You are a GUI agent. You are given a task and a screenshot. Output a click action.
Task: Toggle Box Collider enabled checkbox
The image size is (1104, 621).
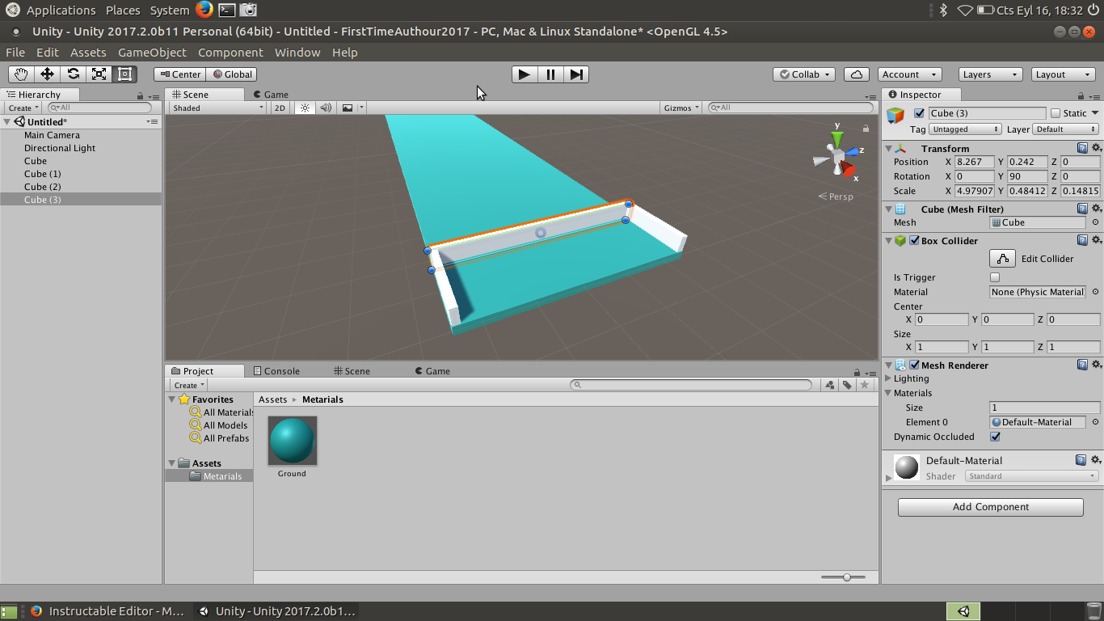pos(914,240)
